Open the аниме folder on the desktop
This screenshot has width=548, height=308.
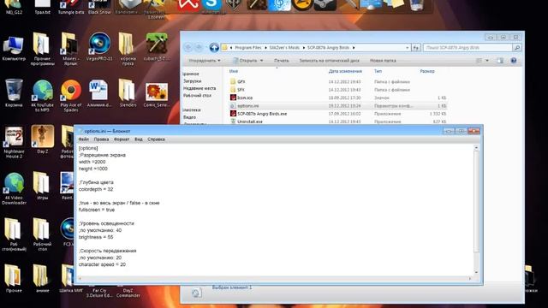click(x=41, y=275)
